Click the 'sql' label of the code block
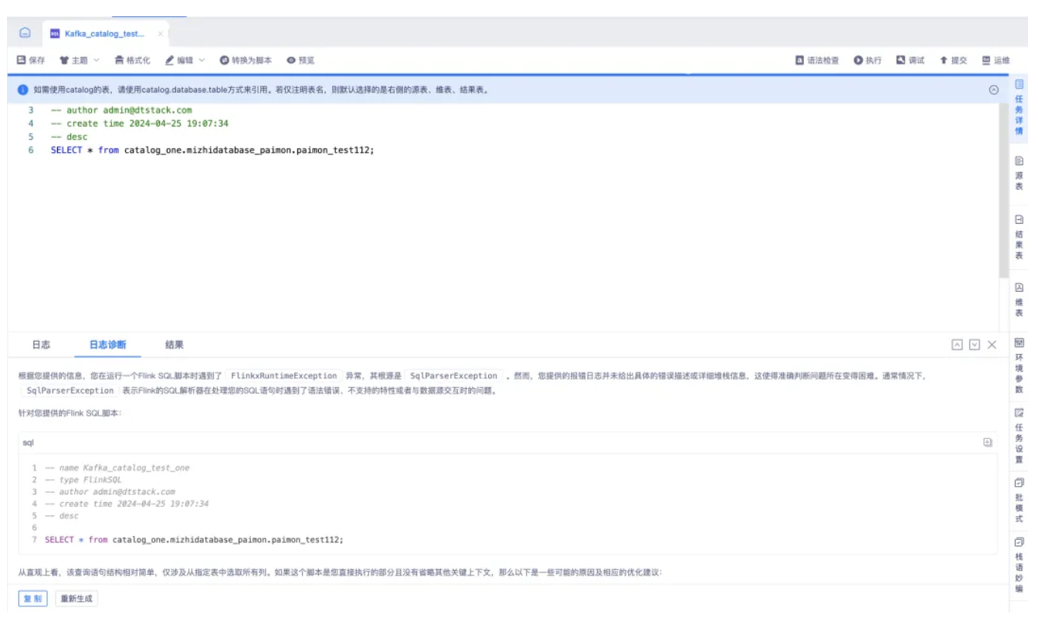 [x=28, y=443]
